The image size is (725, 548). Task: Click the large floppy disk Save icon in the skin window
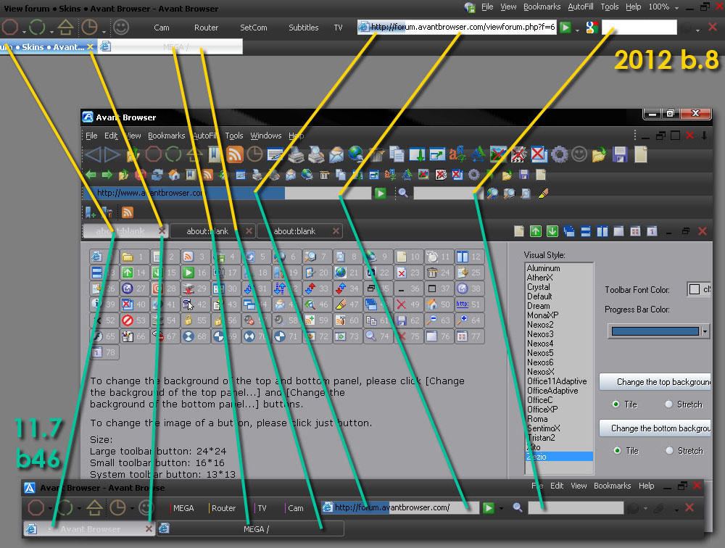click(620, 154)
